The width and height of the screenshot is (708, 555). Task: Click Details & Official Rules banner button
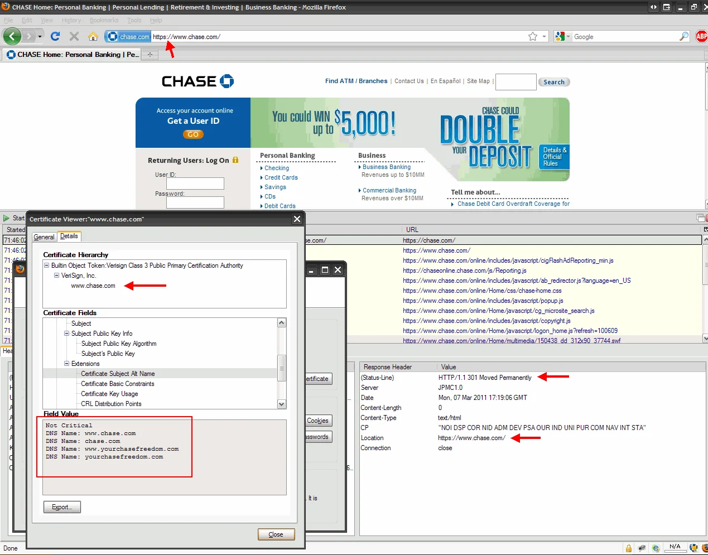555,157
